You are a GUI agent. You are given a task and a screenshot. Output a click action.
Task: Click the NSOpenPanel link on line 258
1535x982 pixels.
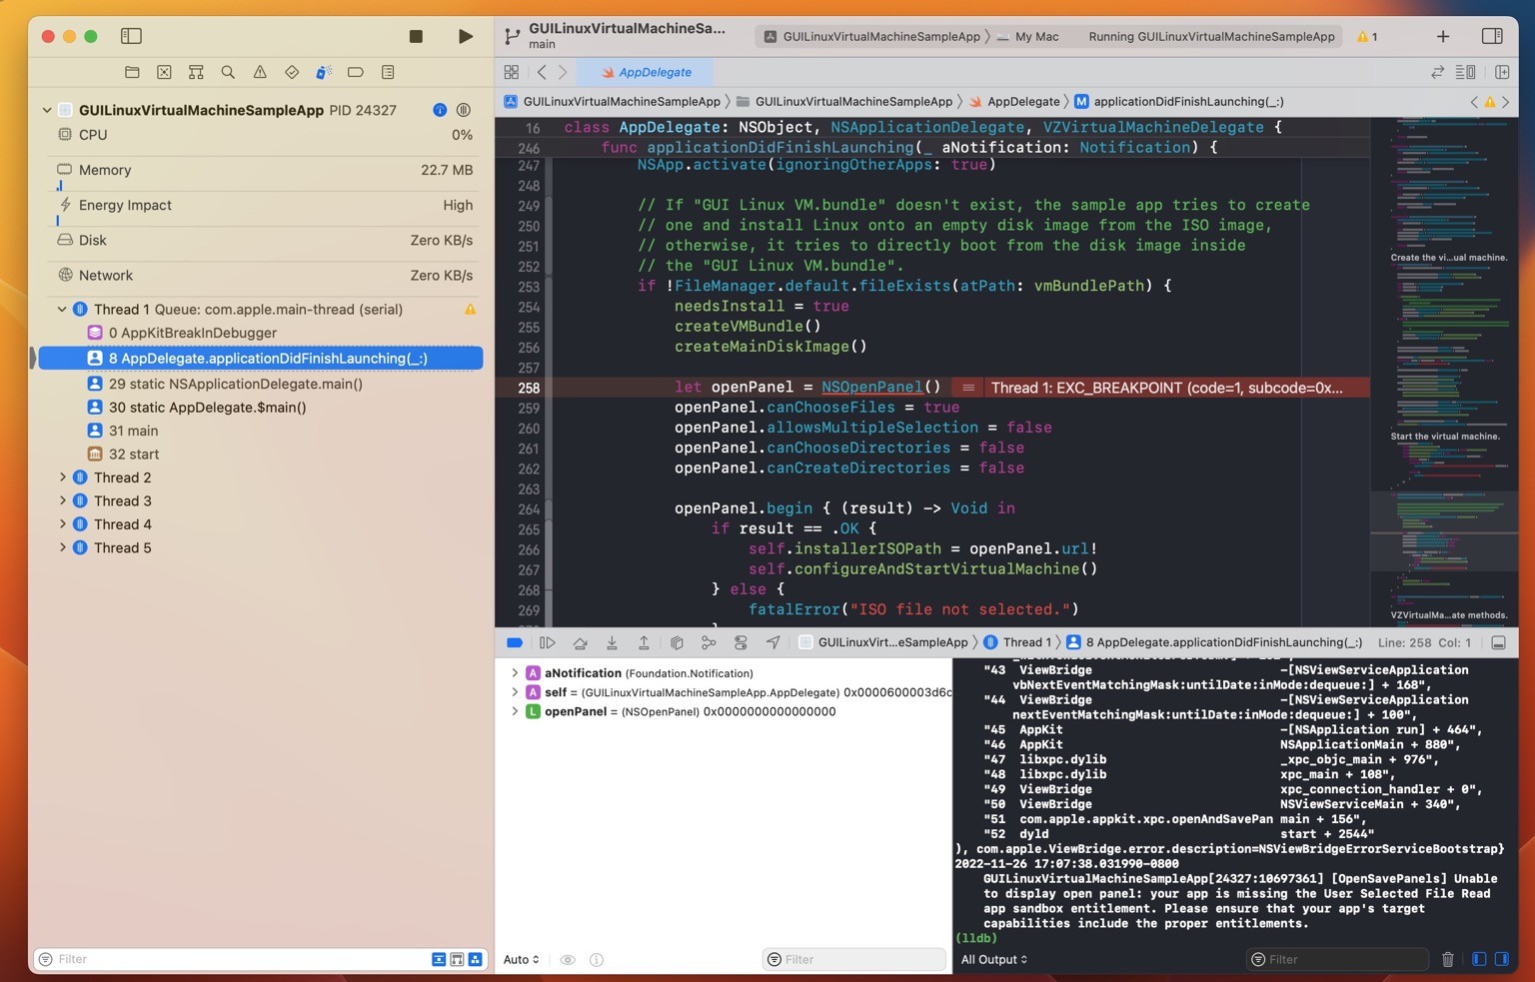click(871, 387)
